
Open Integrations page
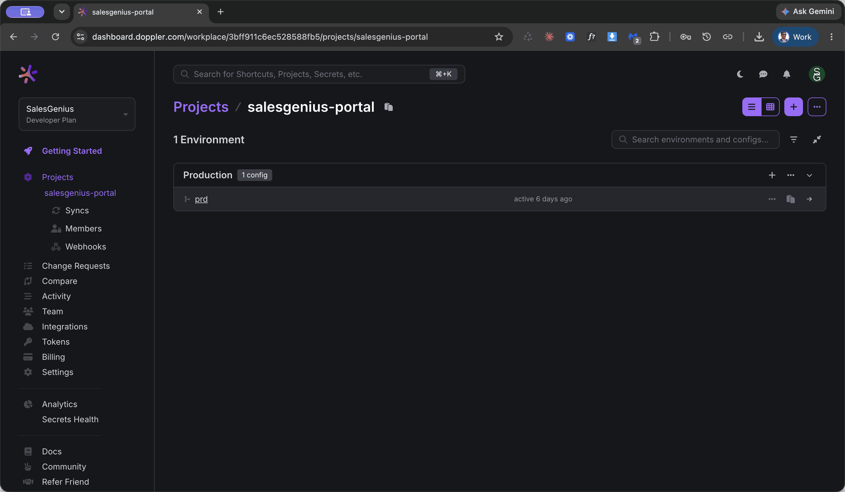65,327
